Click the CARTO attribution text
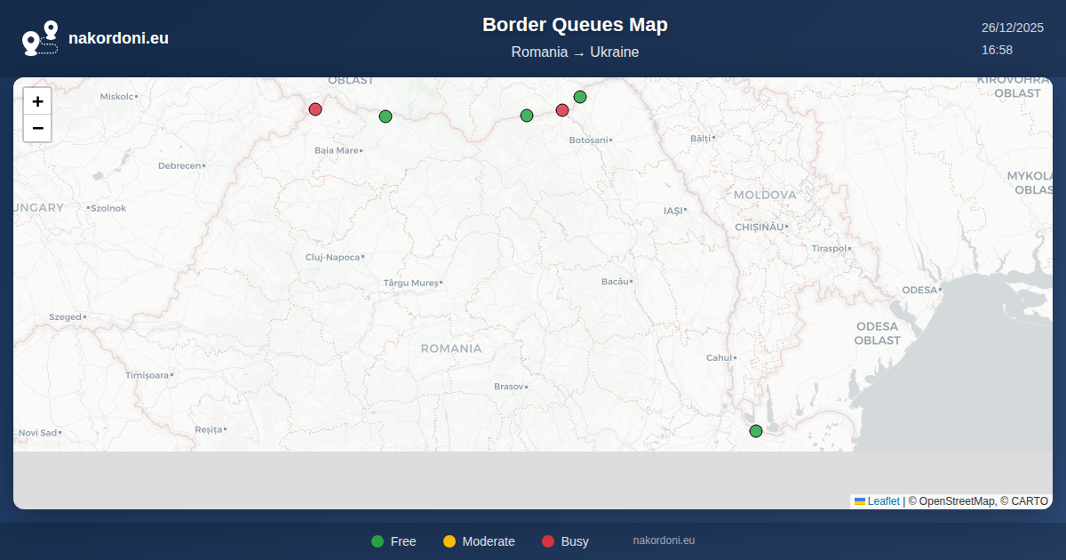This screenshot has height=560, width=1066. tap(1029, 501)
